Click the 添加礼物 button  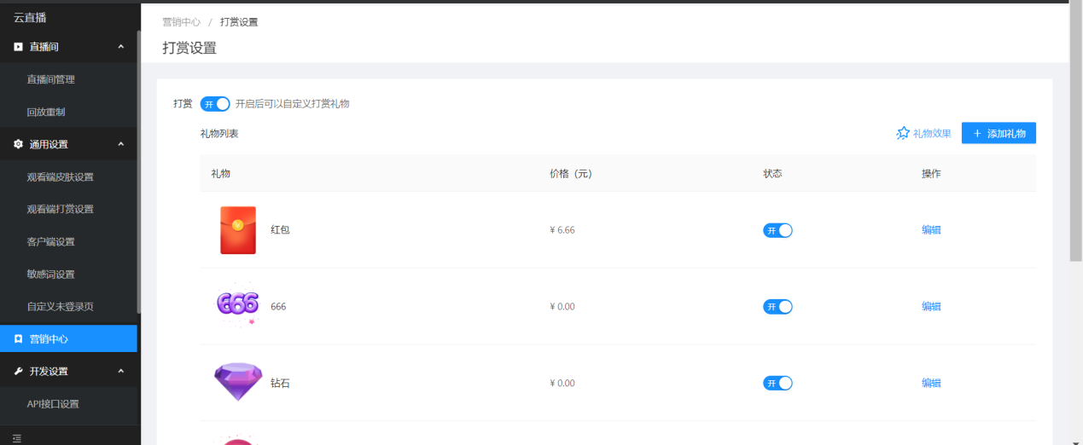point(999,133)
